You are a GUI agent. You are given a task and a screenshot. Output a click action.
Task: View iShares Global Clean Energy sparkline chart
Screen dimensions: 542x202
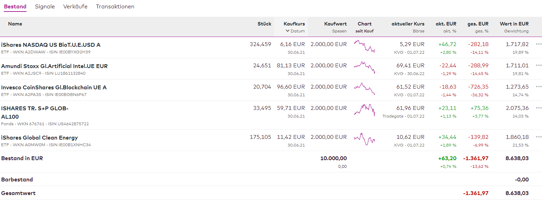coord(364,139)
